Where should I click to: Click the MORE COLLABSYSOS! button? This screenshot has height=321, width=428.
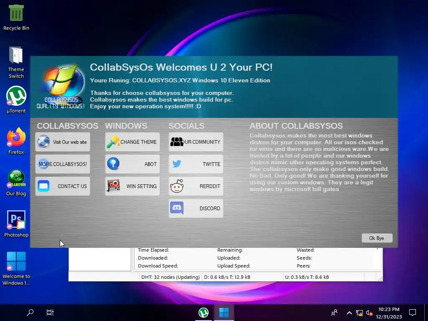(63, 164)
